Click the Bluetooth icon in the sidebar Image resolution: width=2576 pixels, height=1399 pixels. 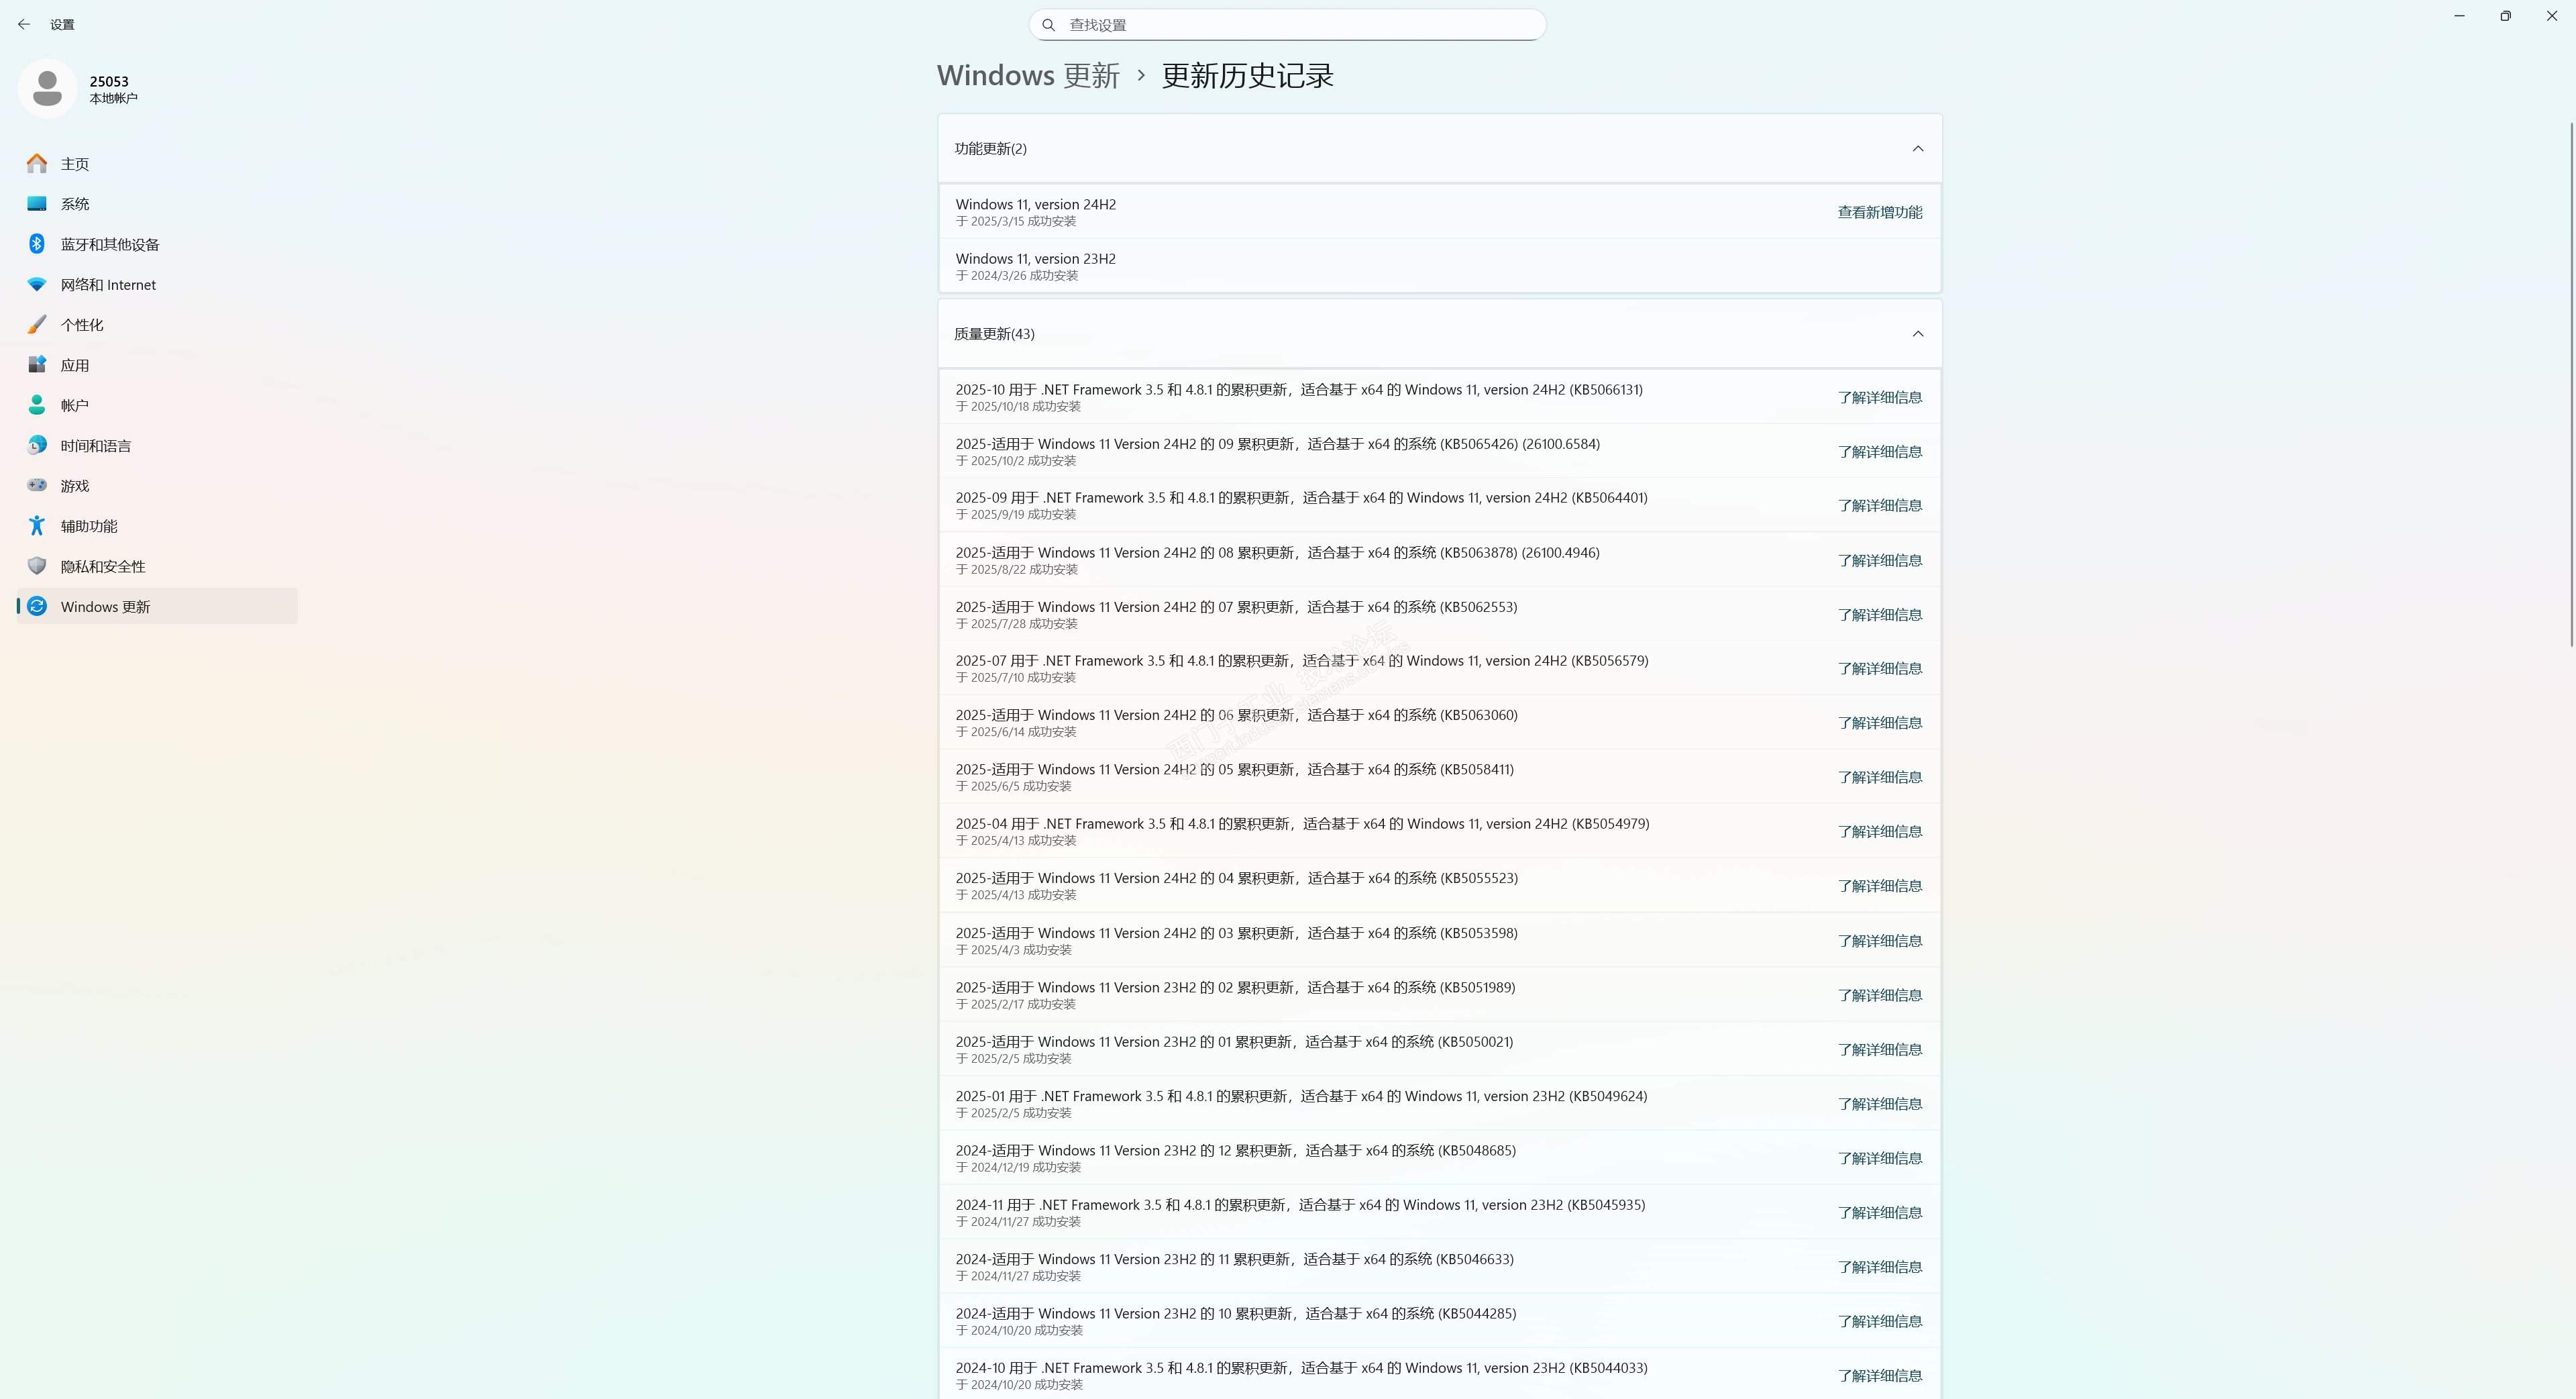pos(37,244)
